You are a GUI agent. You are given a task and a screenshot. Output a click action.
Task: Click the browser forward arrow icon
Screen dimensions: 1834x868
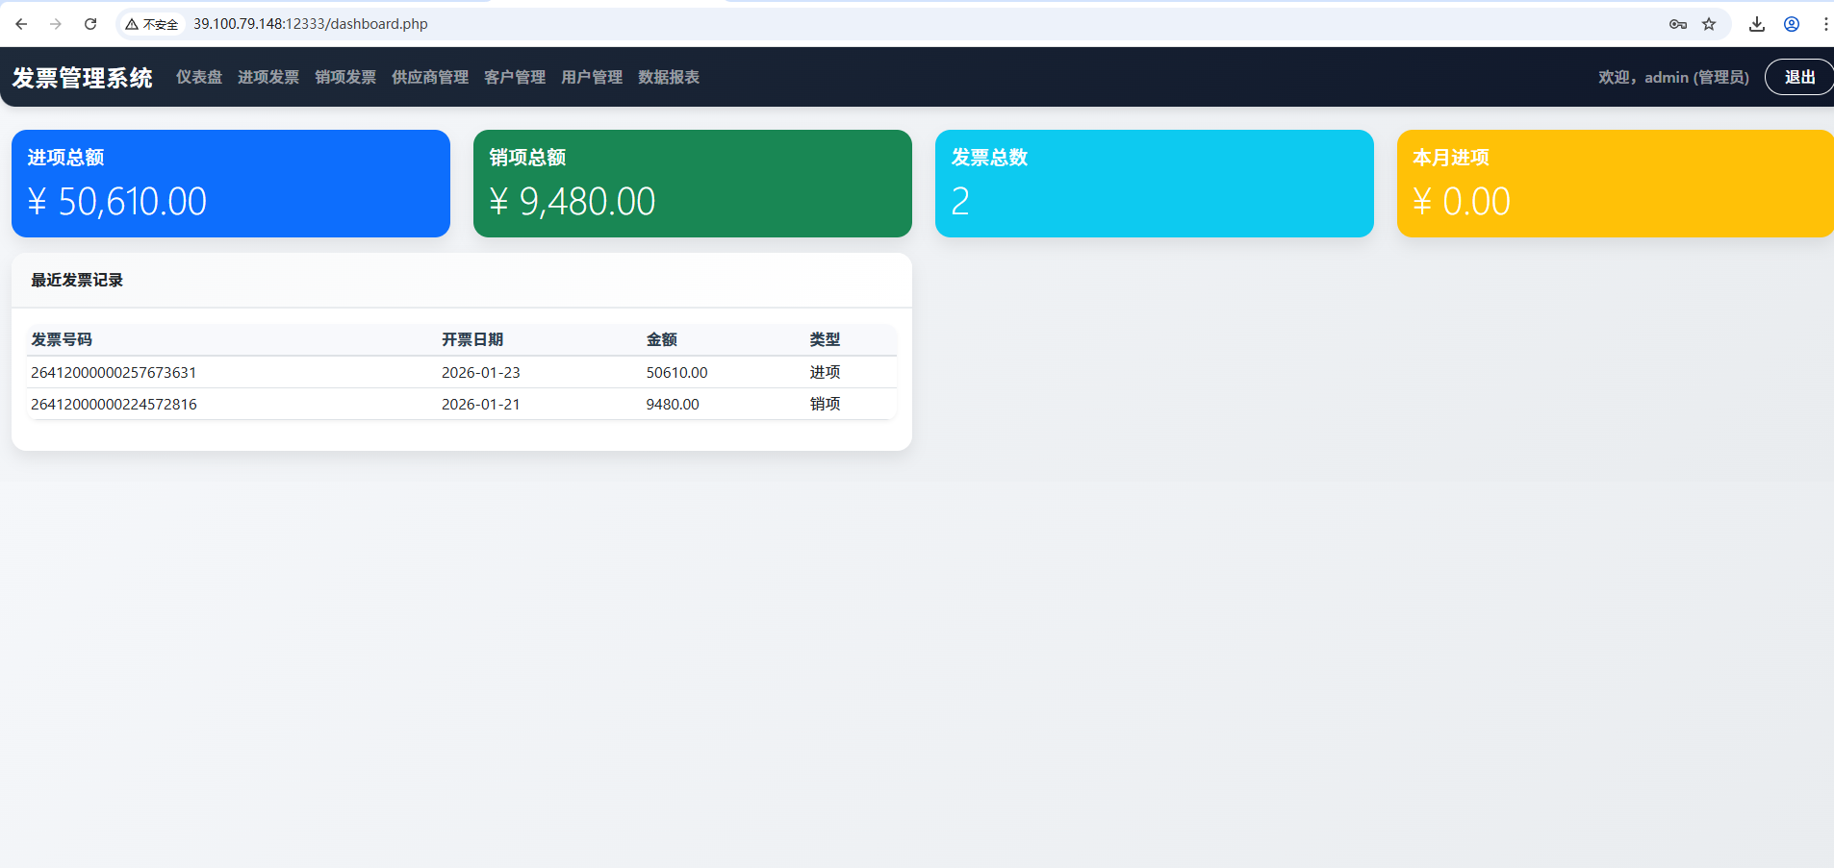(56, 24)
